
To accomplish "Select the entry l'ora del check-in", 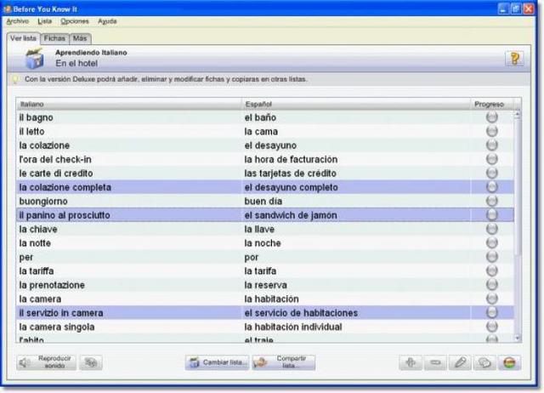I will (x=55, y=159).
